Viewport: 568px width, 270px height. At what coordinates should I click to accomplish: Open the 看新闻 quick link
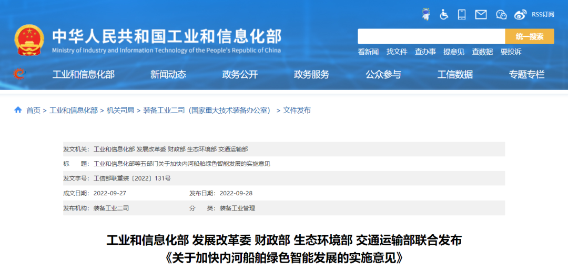click(x=368, y=52)
